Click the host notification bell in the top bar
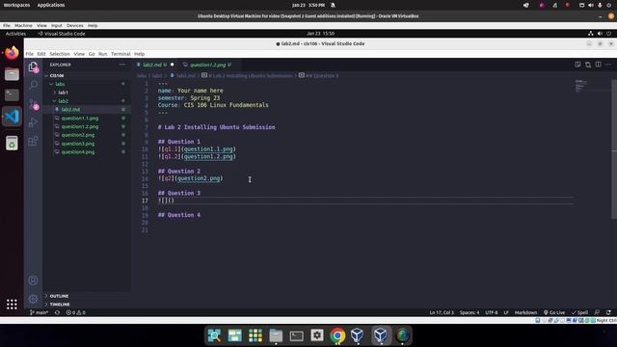The image size is (617, 347). (333, 5)
